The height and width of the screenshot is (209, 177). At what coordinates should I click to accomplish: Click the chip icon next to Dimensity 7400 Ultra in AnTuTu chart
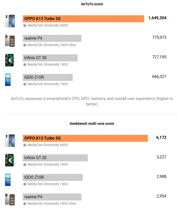coord(25,45)
